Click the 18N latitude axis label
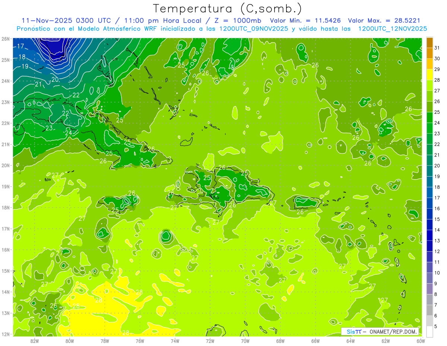447x346 pixels. (5, 208)
